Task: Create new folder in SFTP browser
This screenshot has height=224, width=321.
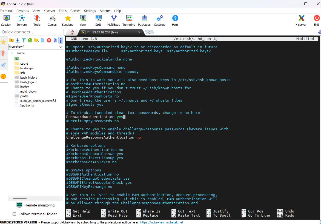Action: (x=36, y=40)
